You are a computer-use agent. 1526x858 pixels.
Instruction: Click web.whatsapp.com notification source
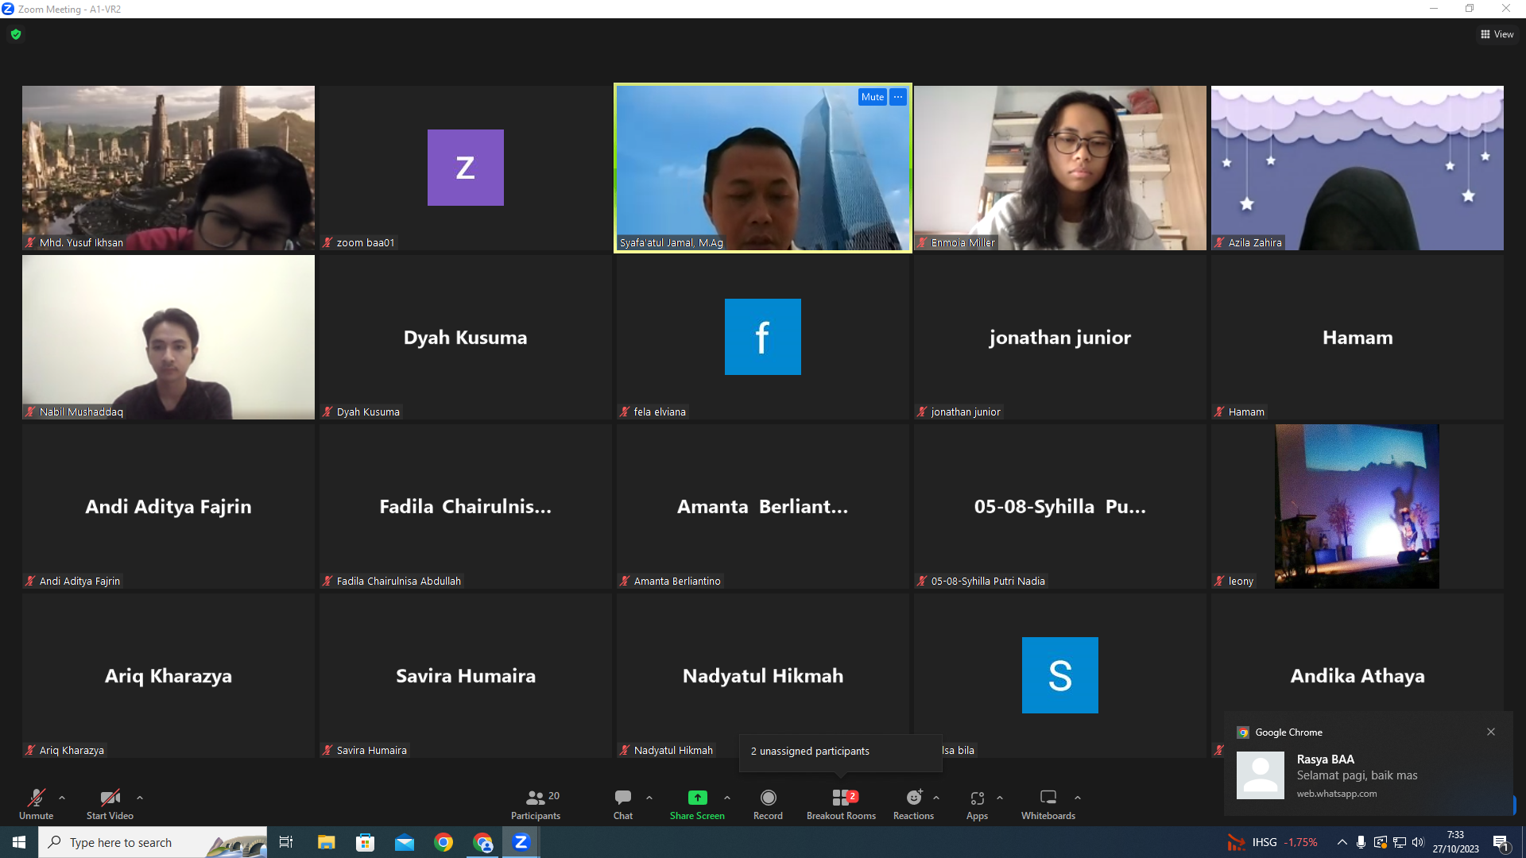[1337, 794]
